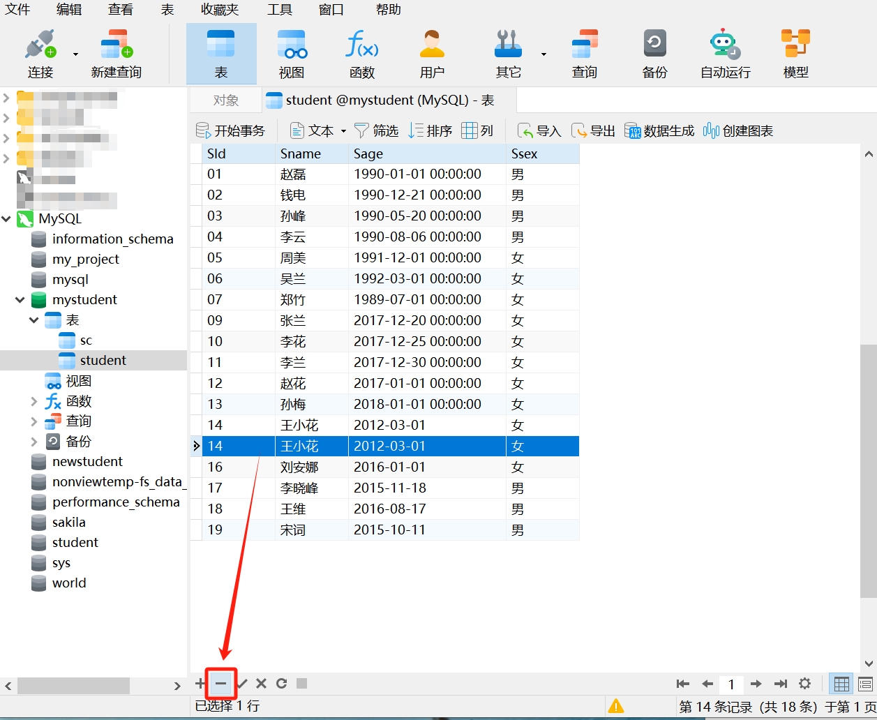Click 开始事务 to begin transaction

(231, 131)
